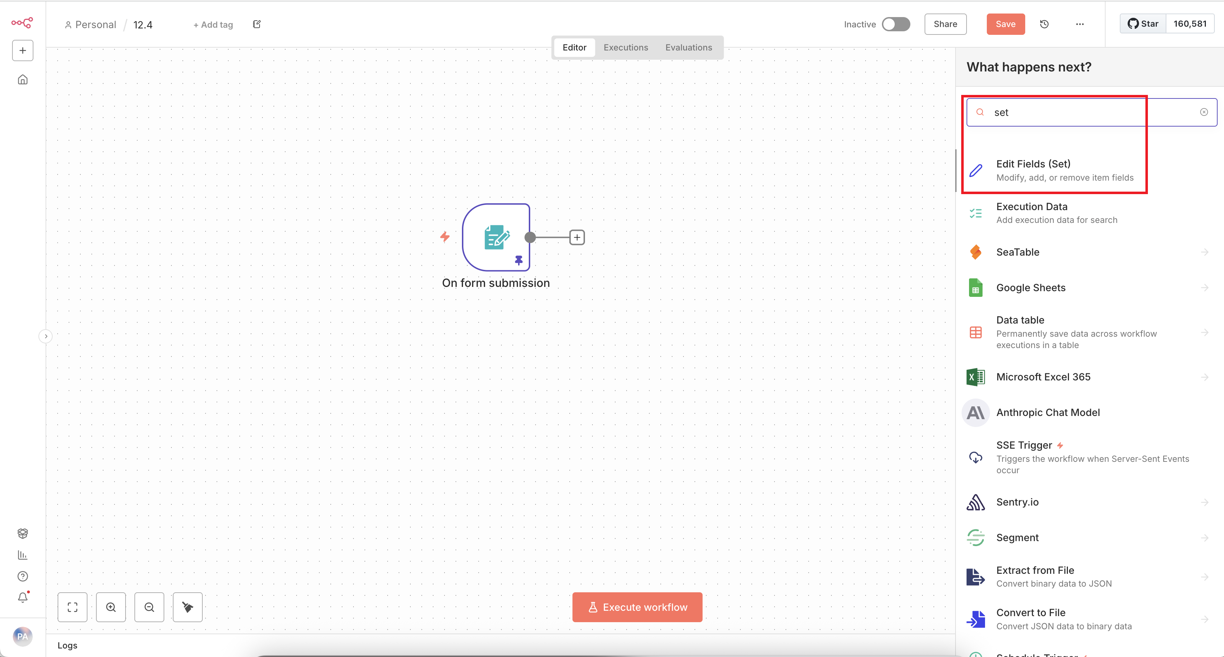Click the fit-to-view canvas icon
The height and width of the screenshot is (657, 1224).
[x=72, y=607]
